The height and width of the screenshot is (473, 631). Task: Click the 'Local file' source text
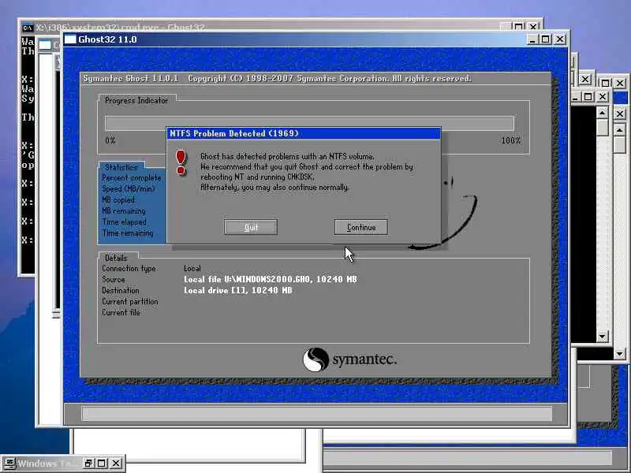pyautogui.click(x=270, y=279)
